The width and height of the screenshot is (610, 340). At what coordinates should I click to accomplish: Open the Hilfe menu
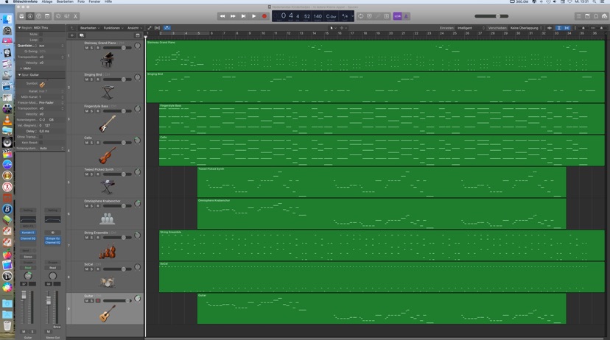coord(108,1)
